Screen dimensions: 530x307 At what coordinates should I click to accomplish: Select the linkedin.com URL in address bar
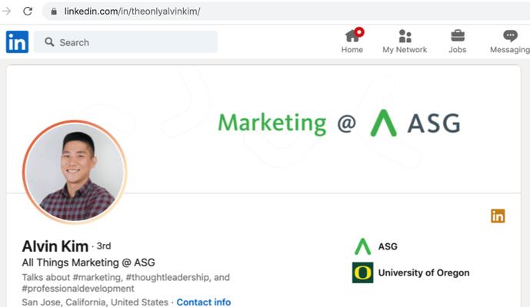pos(132,12)
